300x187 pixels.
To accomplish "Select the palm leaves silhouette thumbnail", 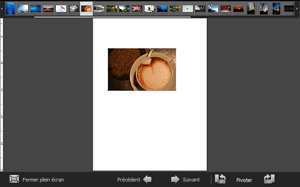I will 200,9.
